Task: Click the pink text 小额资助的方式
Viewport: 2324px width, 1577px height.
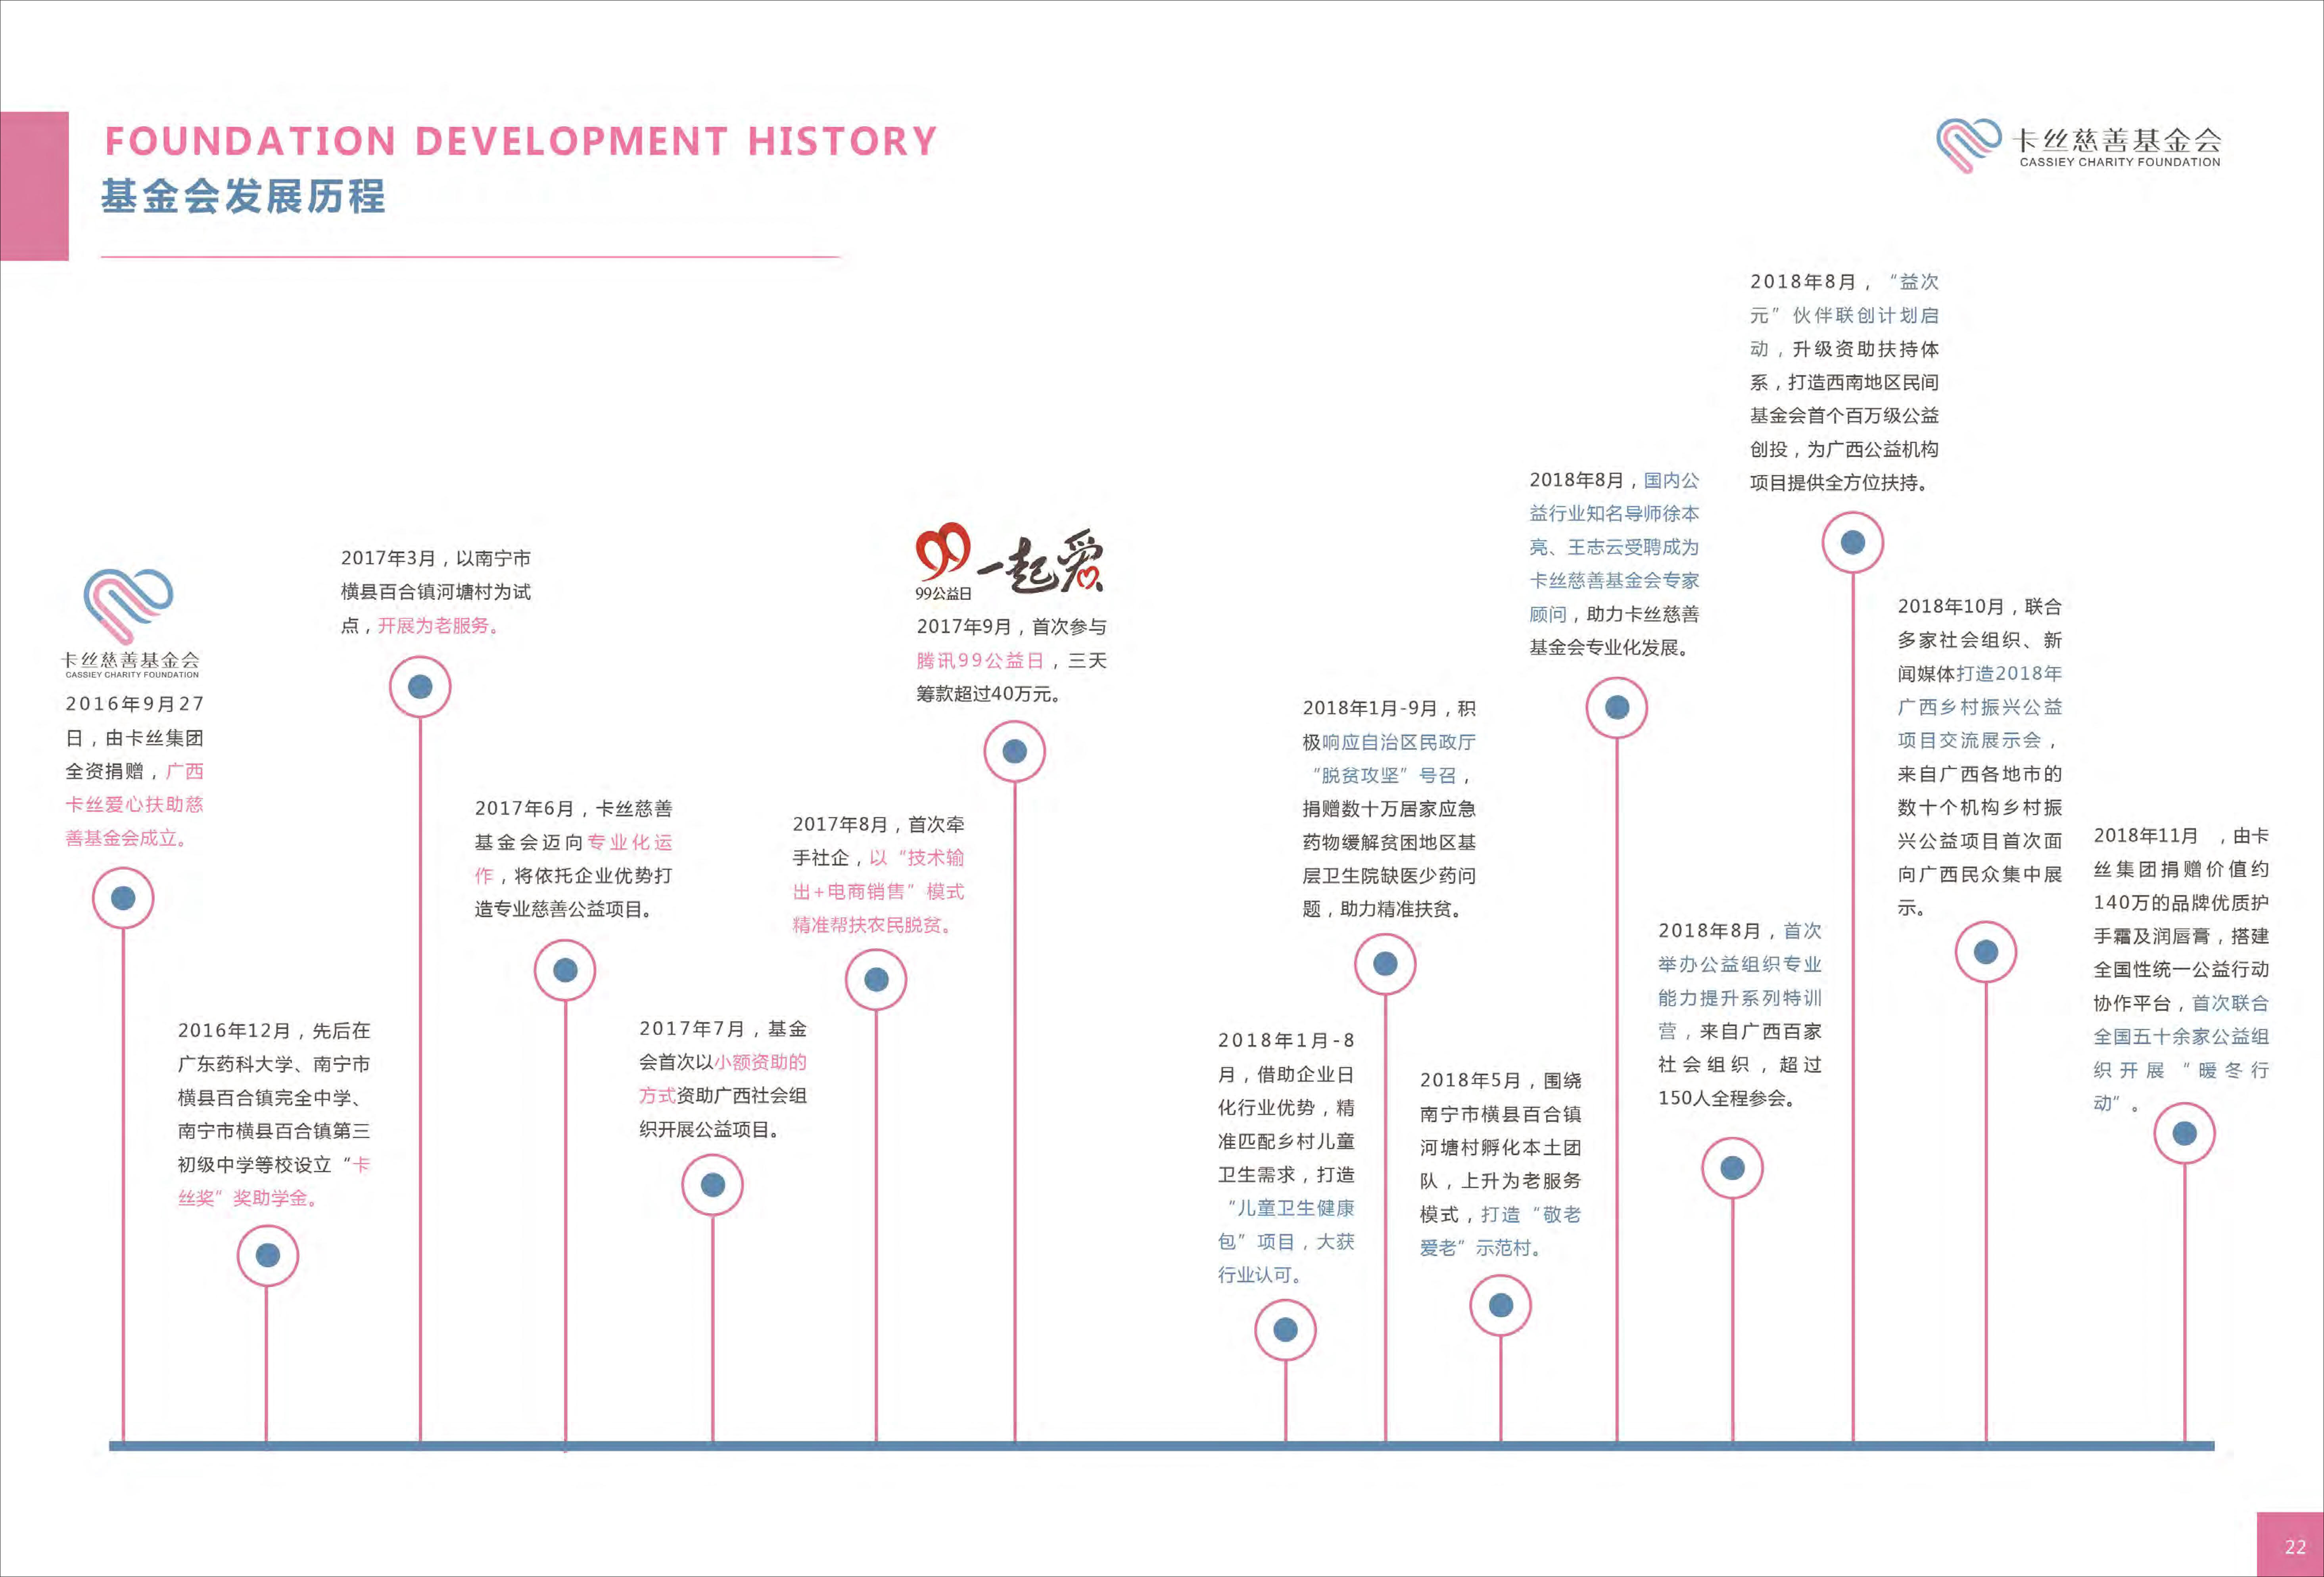Action: (x=723, y=1079)
